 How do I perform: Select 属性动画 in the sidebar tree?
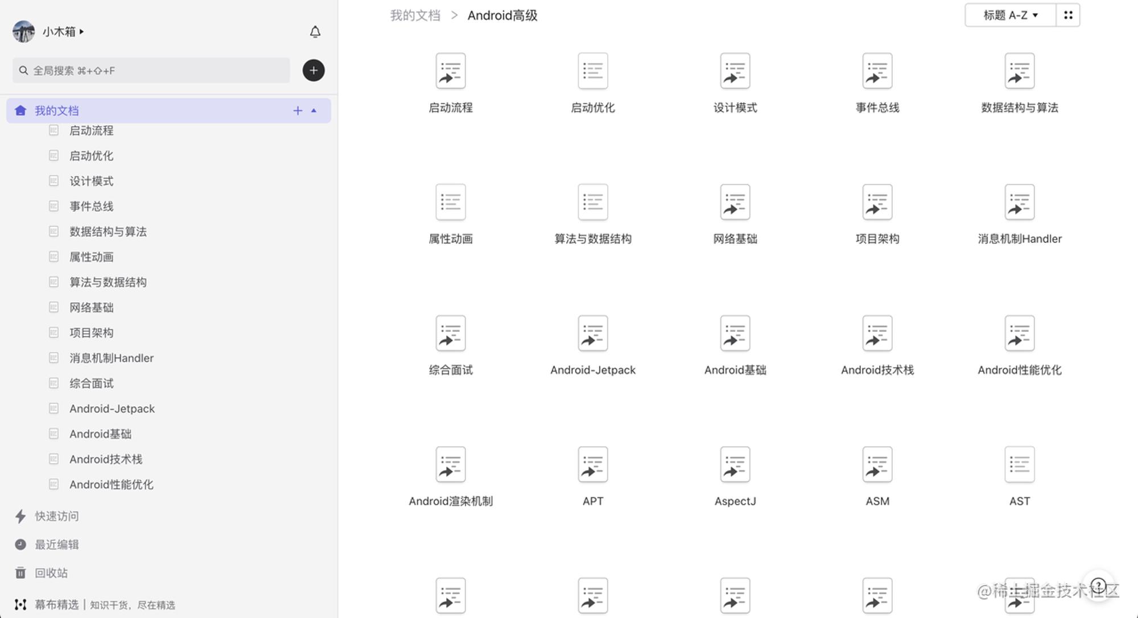[91, 257]
